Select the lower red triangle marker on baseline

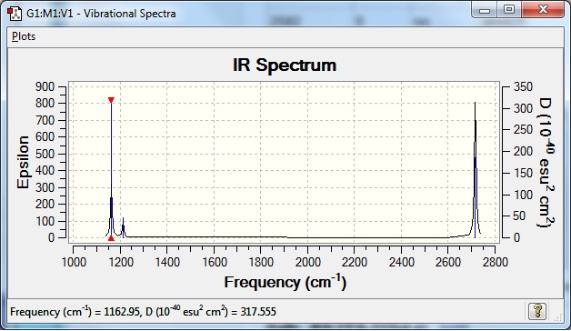pos(112,238)
